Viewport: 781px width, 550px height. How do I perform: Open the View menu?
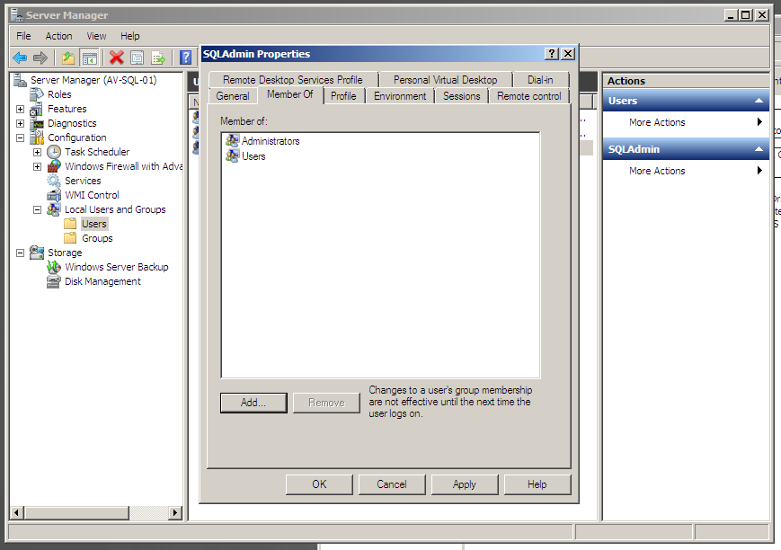pyautogui.click(x=96, y=36)
